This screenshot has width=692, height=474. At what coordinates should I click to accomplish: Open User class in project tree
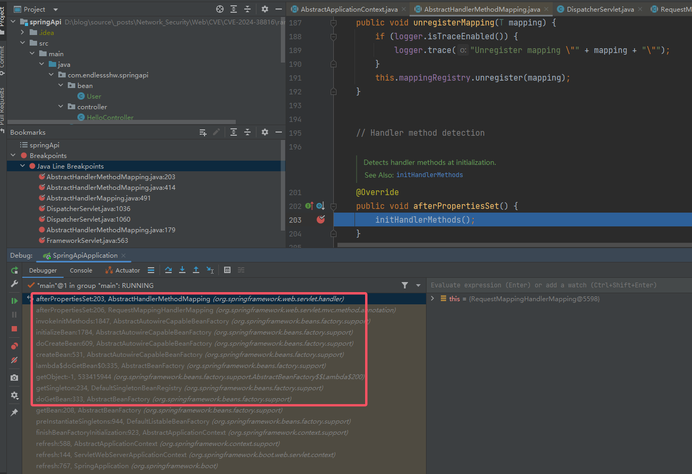point(94,96)
